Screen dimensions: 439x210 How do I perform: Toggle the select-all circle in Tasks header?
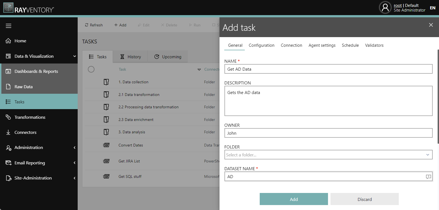point(91,69)
